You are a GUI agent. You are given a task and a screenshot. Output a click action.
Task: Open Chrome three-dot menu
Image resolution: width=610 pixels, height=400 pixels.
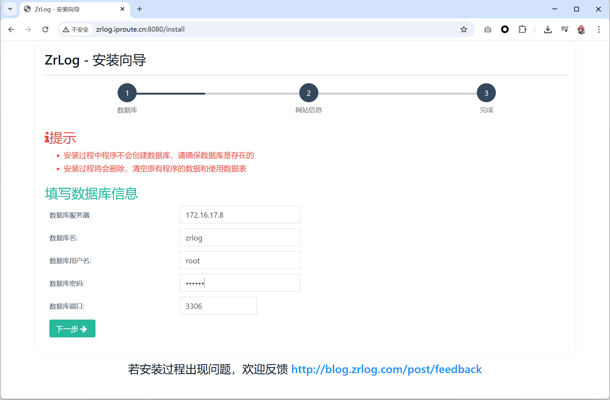pyautogui.click(x=599, y=29)
